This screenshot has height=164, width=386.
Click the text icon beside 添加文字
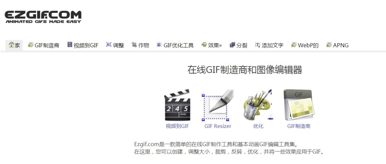point(257,45)
